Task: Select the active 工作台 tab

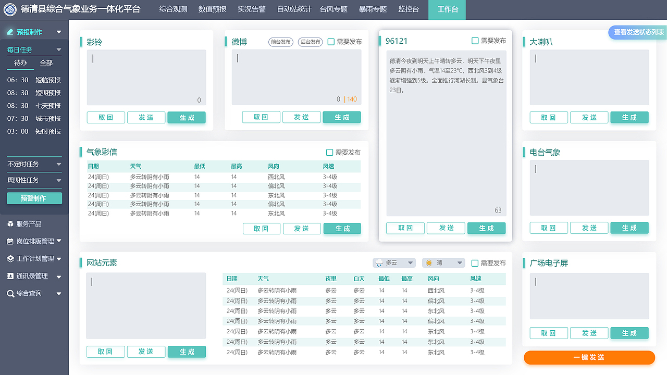Action: (x=447, y=9)
